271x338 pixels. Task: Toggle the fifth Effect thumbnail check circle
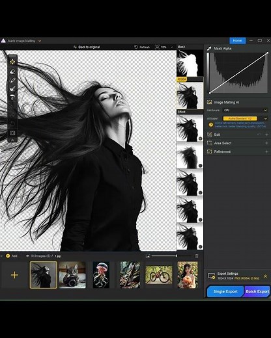pyautogui.click(x=200, y=247)
